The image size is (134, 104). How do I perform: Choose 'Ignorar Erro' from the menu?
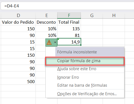point(68,77)
